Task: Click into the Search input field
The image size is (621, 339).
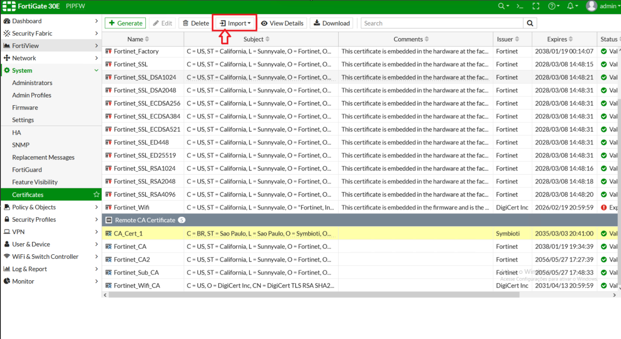Action: tap(442, 23)
